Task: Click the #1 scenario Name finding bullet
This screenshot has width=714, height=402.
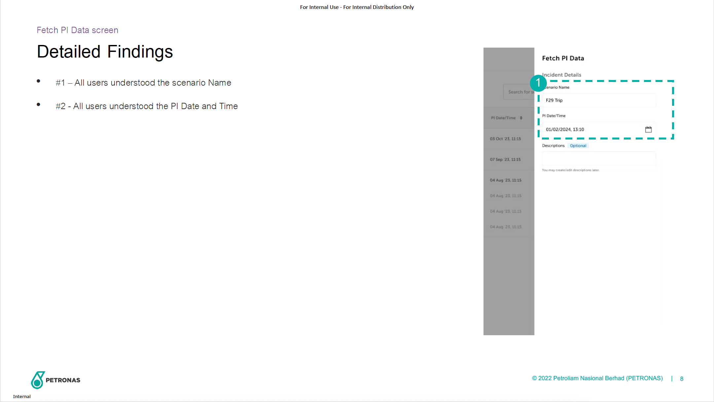Action: (143, 83)
